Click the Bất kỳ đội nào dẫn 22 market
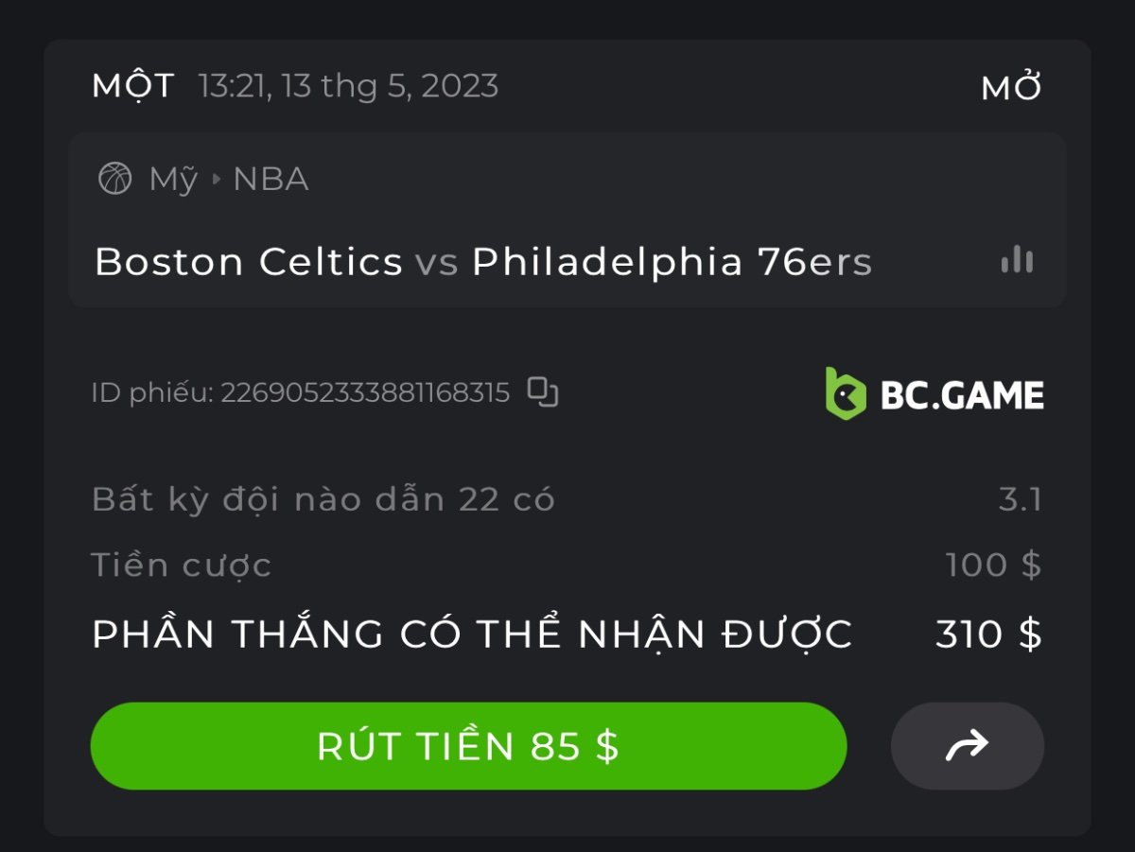This screenshot has width=1135, height=852. pyautogui.click(x=323, y=499)
